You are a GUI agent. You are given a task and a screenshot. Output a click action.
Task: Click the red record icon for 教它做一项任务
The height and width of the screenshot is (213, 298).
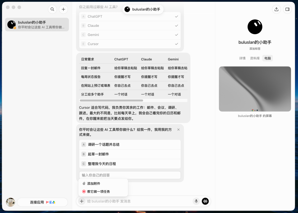[84, 191]
